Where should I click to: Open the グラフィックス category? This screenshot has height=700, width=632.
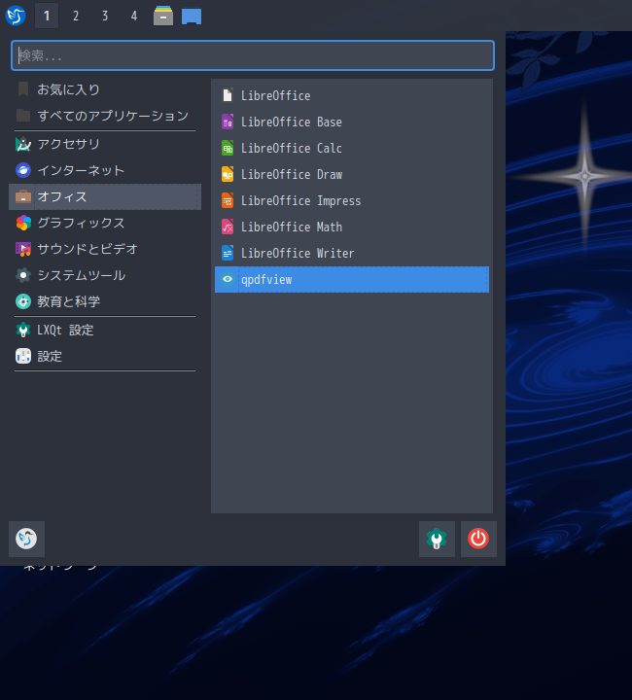[105, 223]
